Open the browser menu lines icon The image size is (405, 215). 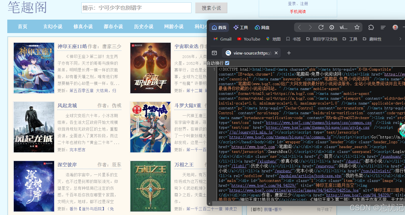(383, 27)
